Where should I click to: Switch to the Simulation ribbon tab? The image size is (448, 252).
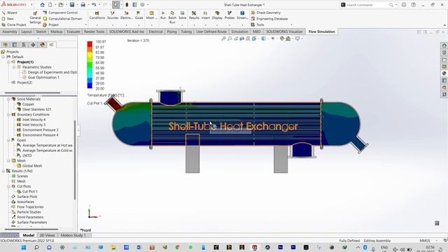[x=239, y=31]
